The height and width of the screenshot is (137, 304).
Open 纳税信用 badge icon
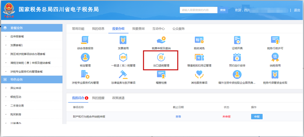(x=275, y=58)
